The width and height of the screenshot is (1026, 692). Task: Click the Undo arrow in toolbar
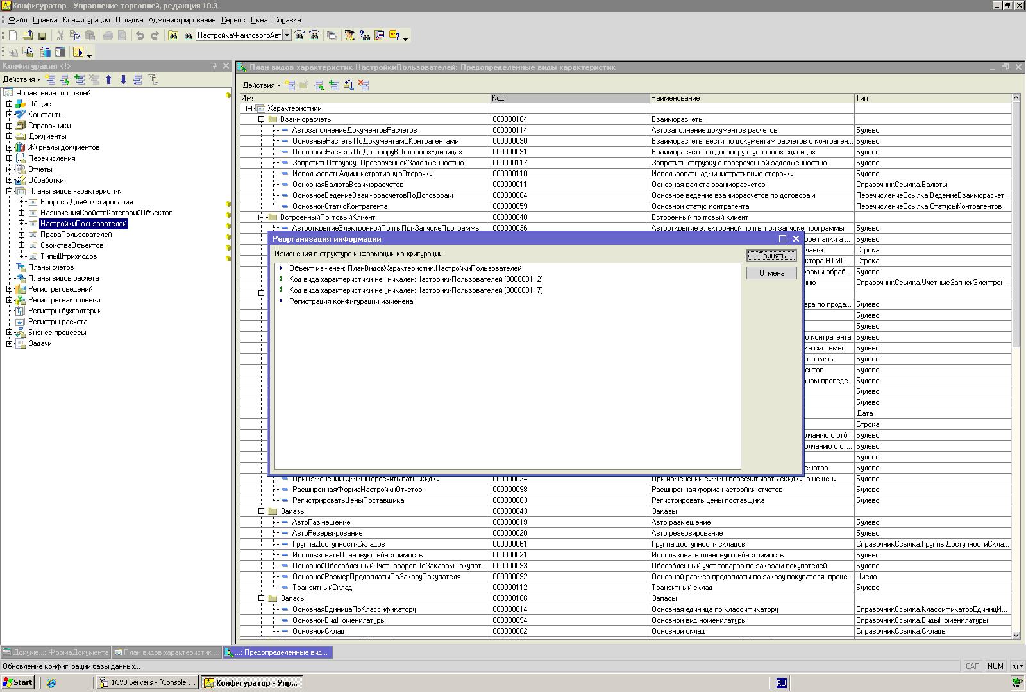coord(140,36)
